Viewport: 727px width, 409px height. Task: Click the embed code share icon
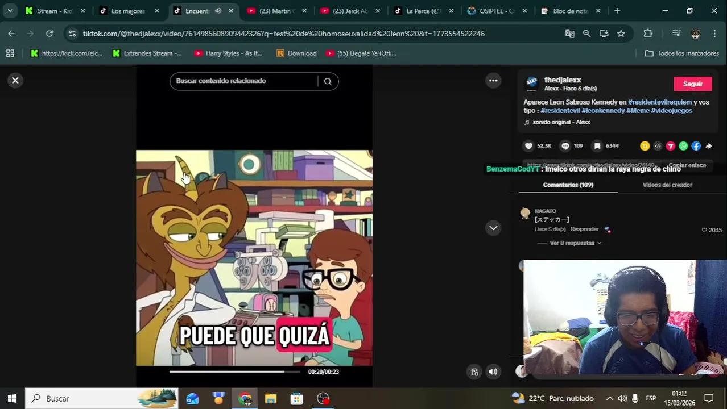coord(658,146)
